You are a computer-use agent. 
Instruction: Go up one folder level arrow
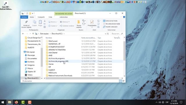pyautogui.click(x=33, y=34)
